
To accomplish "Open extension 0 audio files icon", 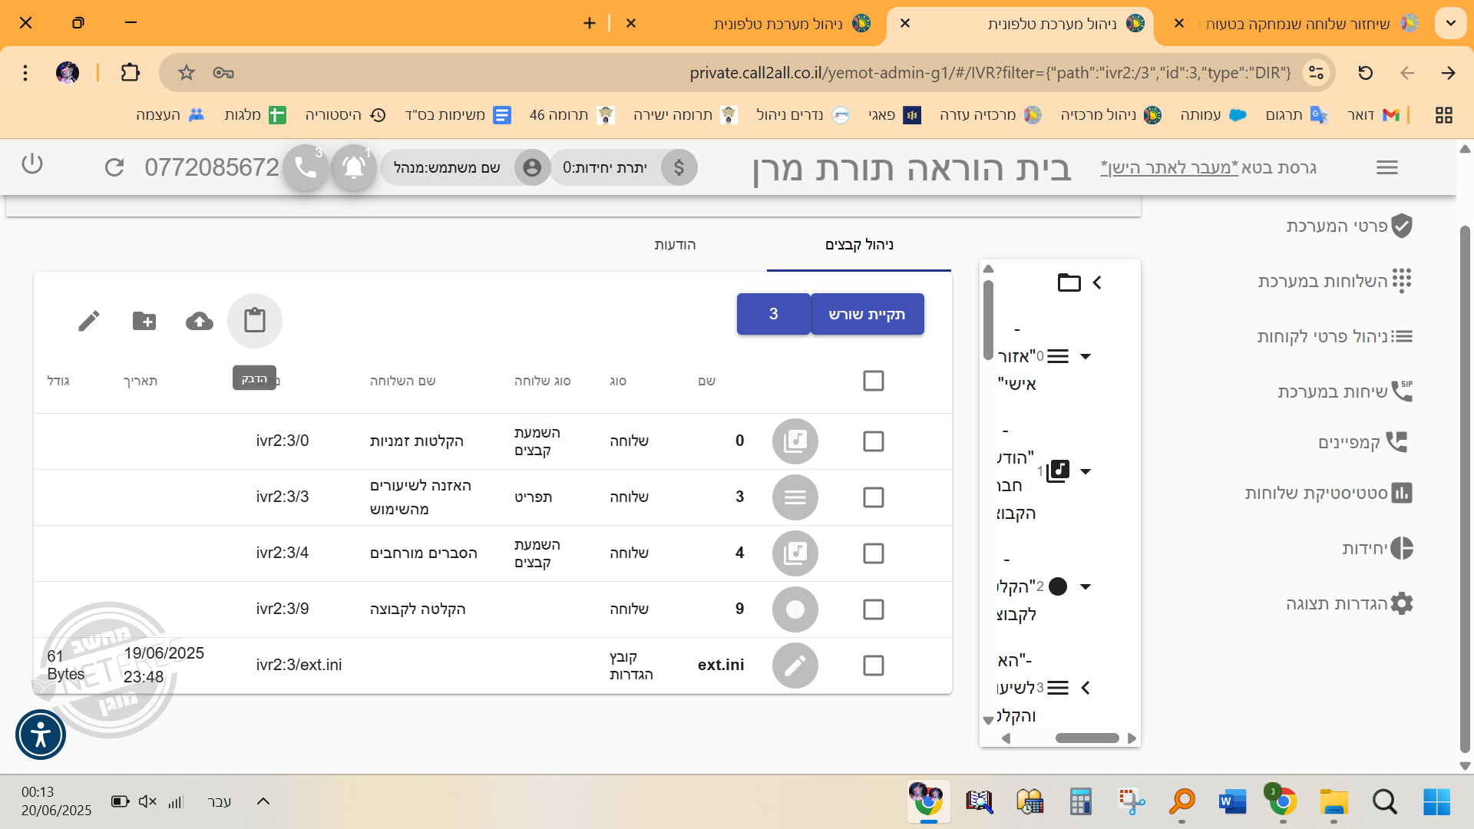I will pos(795,441).
